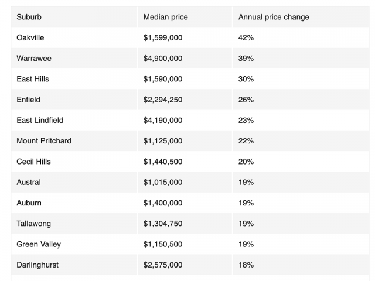Click the 23% annual change value
The width and height of the screenshot is (375, 281).
click(246, 120)
